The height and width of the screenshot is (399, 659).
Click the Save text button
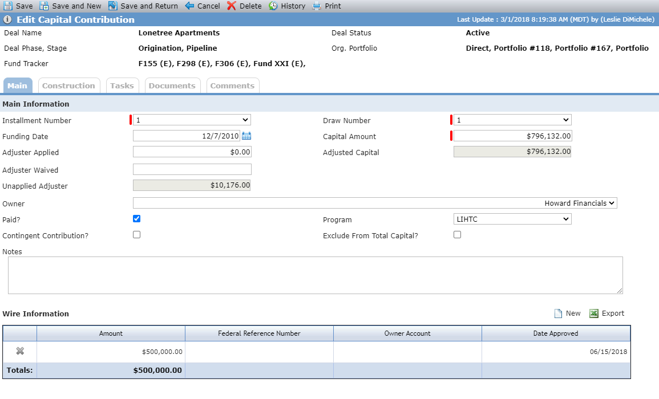pos(25,6)
